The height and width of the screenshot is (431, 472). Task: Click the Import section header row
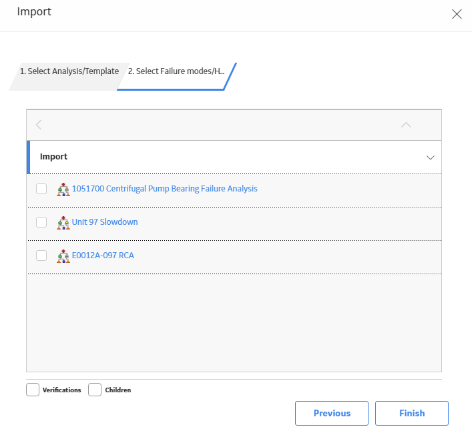(x=234, y=157)
